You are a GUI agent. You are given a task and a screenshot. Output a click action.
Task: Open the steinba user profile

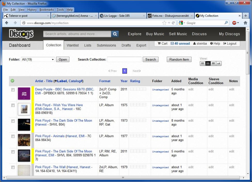click(x=200, y=43)
